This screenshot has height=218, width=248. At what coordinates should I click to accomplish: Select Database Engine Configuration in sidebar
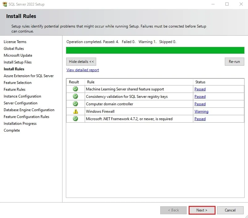(29, 110)
